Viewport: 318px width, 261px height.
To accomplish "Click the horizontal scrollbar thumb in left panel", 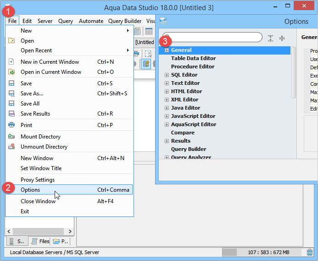I will pyautogui.click(x=39, y=231).
